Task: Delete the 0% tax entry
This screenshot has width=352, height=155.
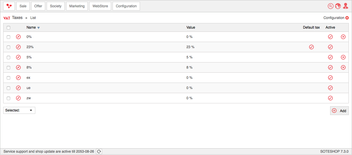Action: click(343, 37)
